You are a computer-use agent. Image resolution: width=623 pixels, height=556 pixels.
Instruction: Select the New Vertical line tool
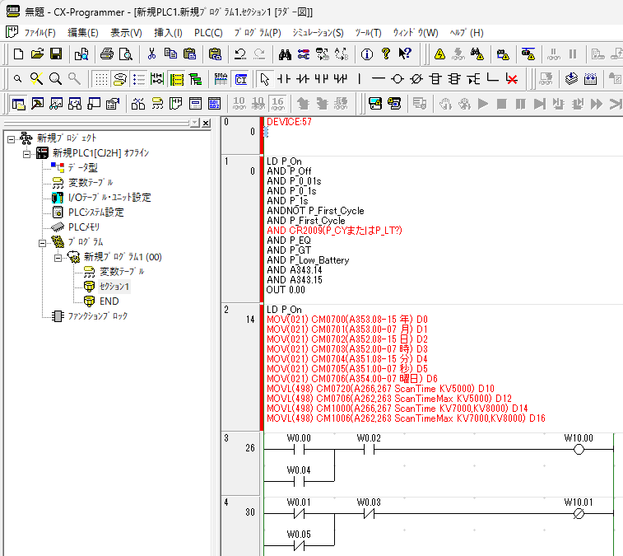pos(360,79)
